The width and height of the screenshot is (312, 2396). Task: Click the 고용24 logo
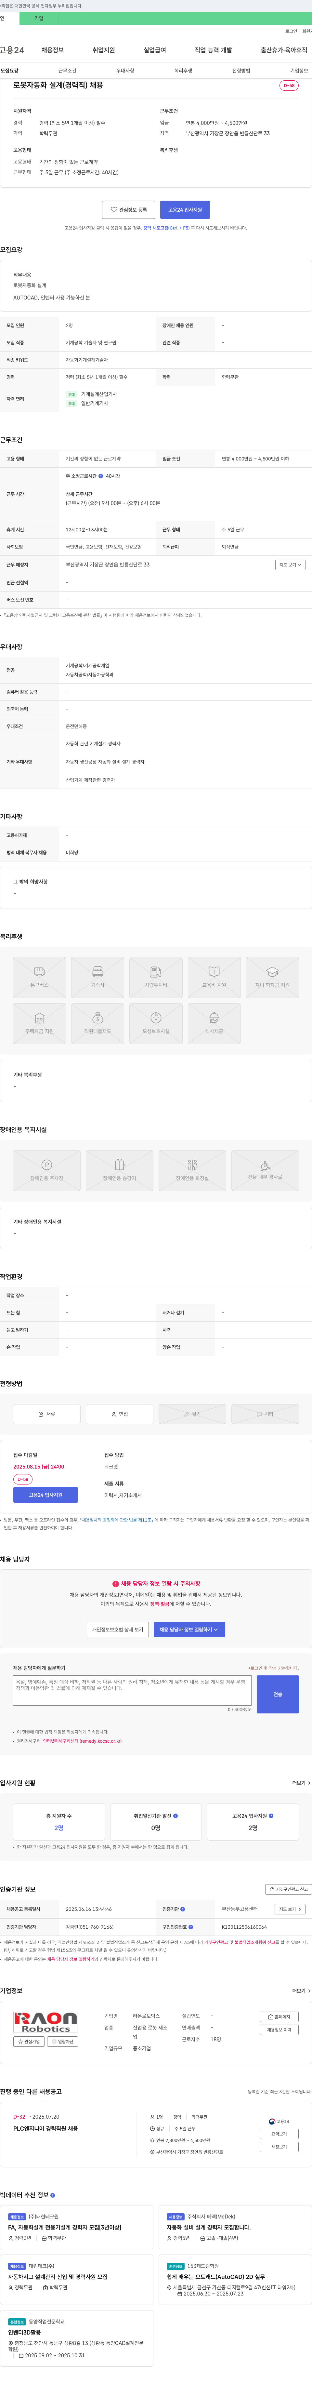[x=12, y=50]
